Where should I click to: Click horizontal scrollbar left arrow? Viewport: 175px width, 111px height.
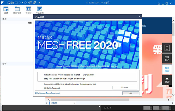(49, 100)
